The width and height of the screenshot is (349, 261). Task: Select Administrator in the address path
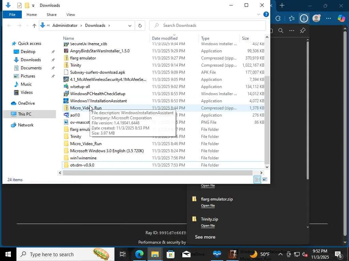click(x=65, y=25)
